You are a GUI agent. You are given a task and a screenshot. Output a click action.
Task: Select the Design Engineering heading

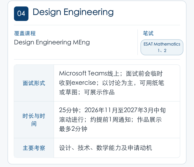click(x=73, y=12)
